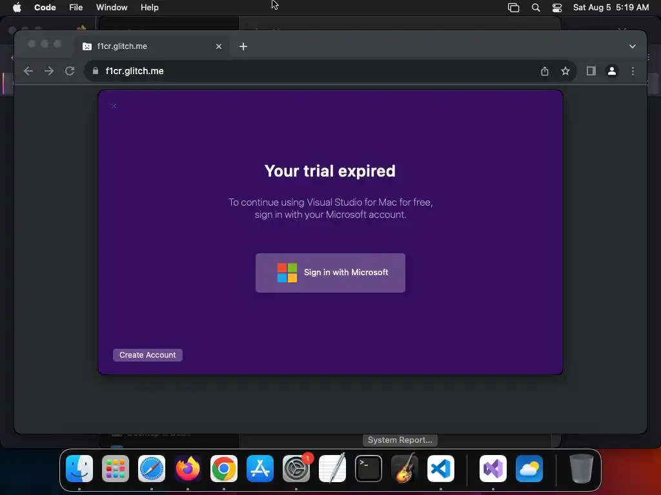Screen dimensions: 661x495
Task: Open Chrome three-dot menu
Action: click(x=633, y=71)
